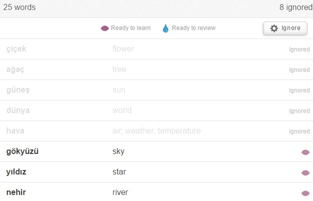This screenshot has width=313, height=201.
Task: Open the Ignore settings button
Action: pos(285,28)
